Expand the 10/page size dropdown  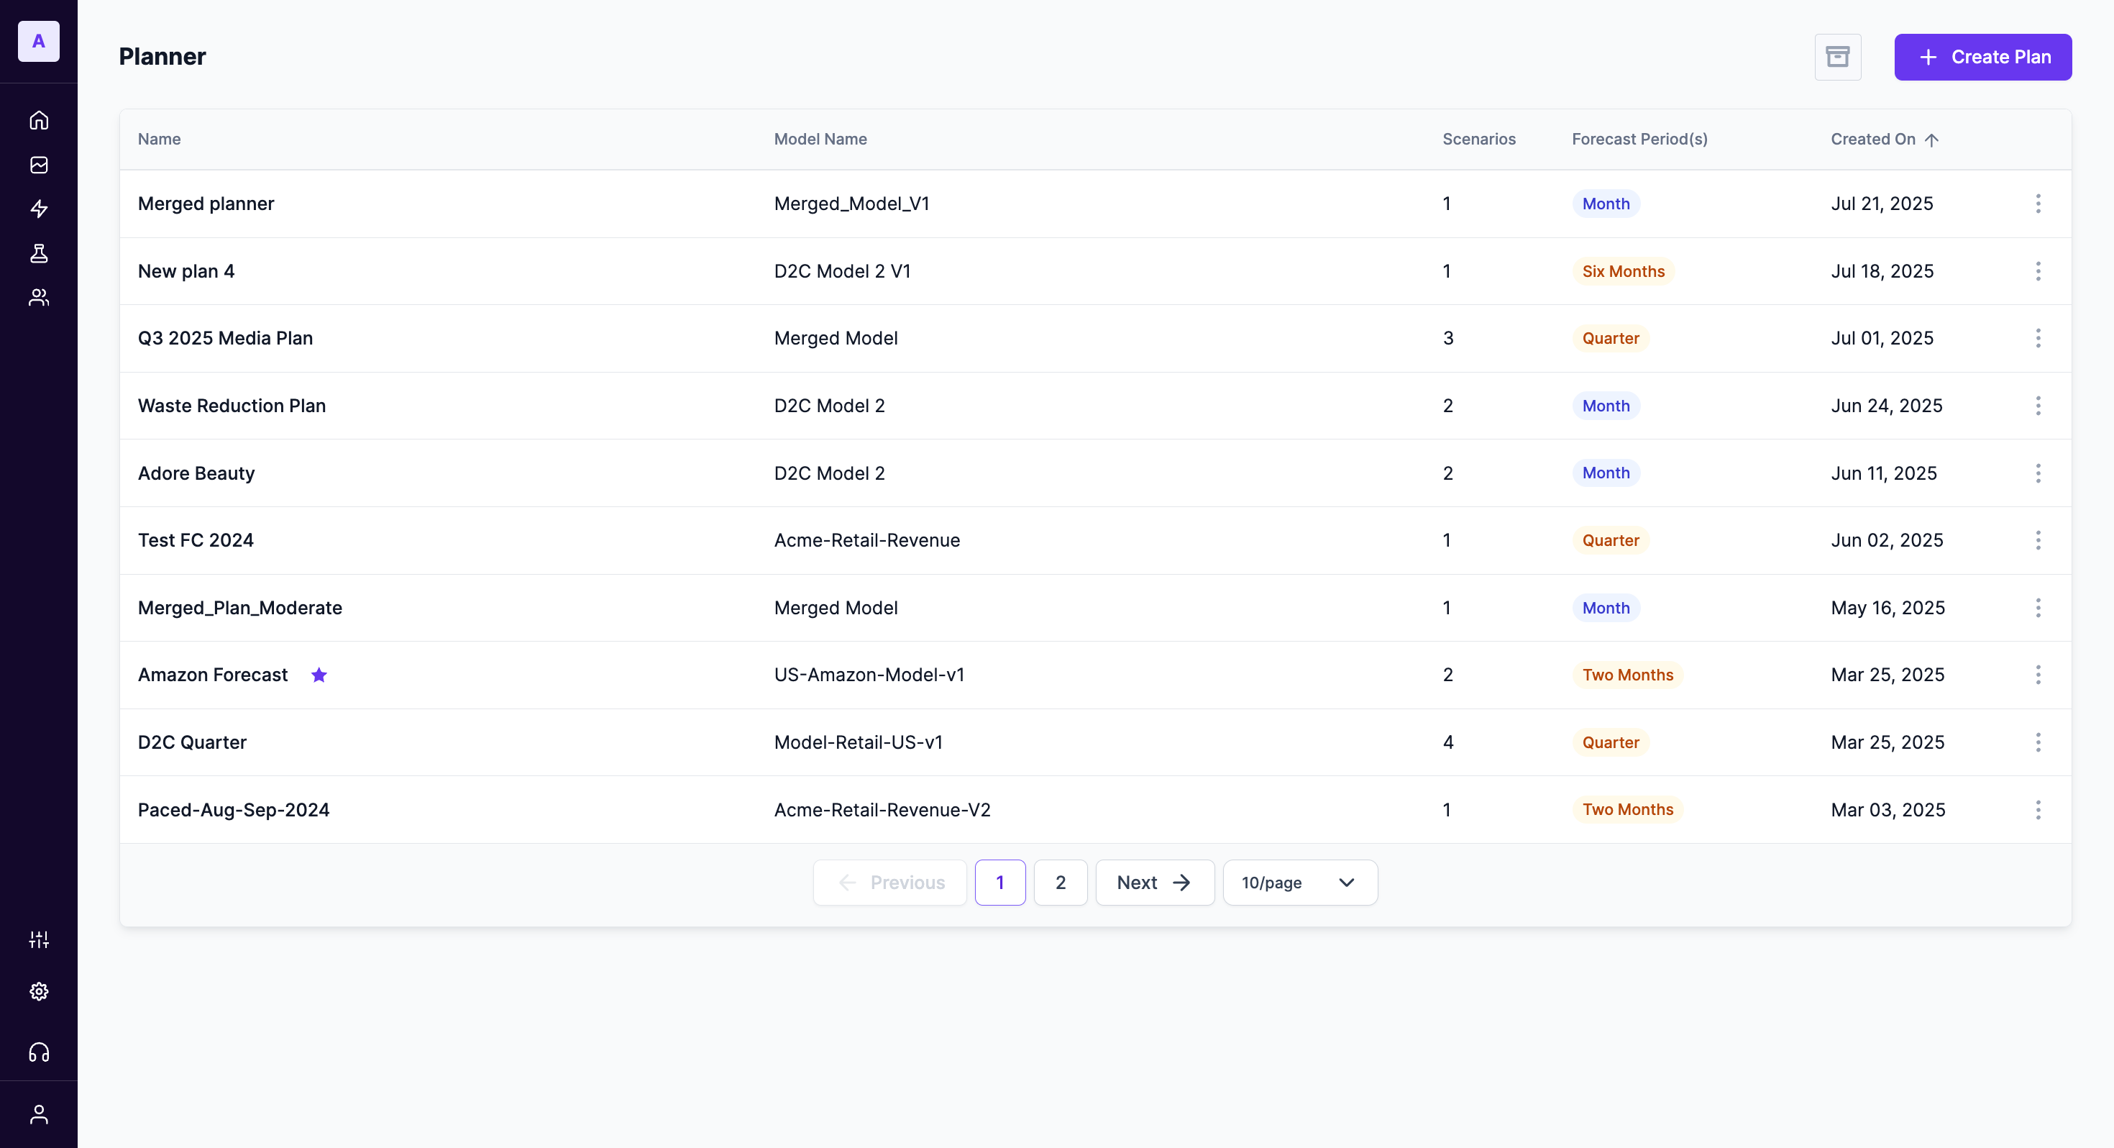1299,883
